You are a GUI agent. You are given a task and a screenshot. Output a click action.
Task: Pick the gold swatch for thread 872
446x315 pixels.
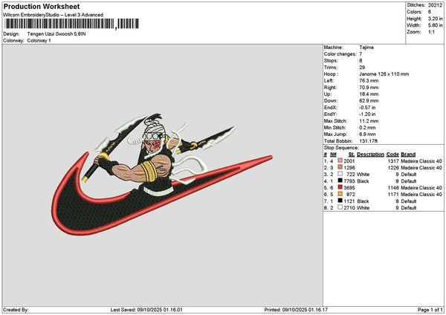click(340, 194)
